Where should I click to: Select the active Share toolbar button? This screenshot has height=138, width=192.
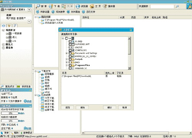pyautogui.click(x=67, y=6)
